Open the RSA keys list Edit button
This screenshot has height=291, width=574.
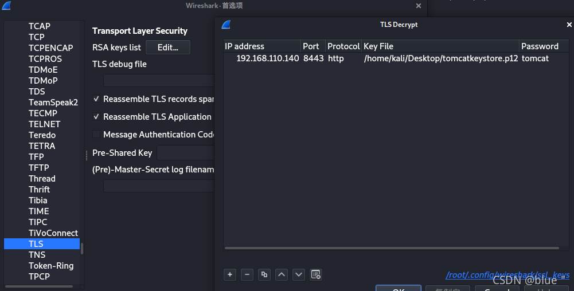(168, 47)
